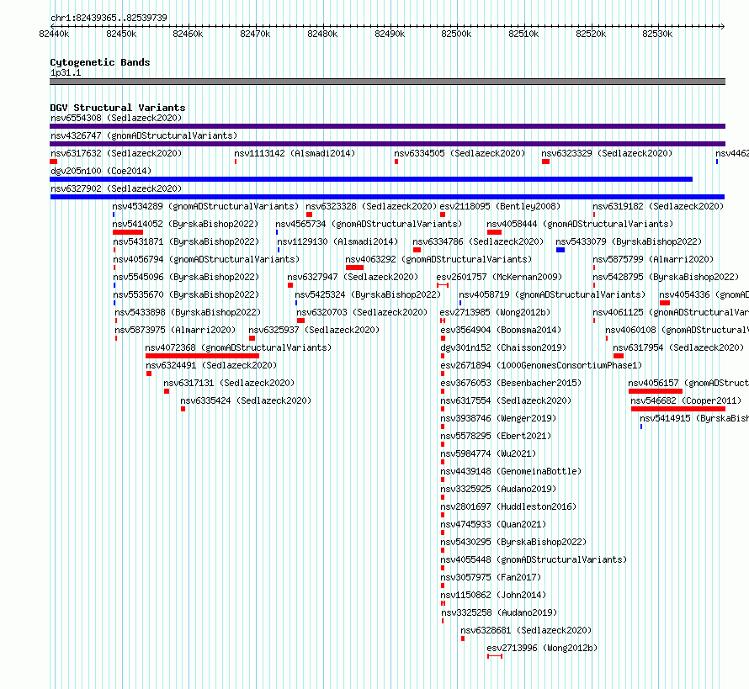Image resolution: width=749 pixels, height=689 pixels.
Task: Open the nsv6334505 (Sedlazeck2020) label
Action: 459,153
